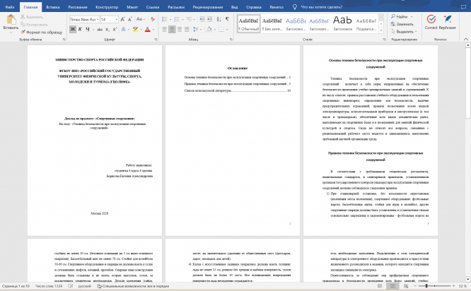Increase font size with the grow font icon
The width and height of the screenshot is (471, 291).
(122, 20)
